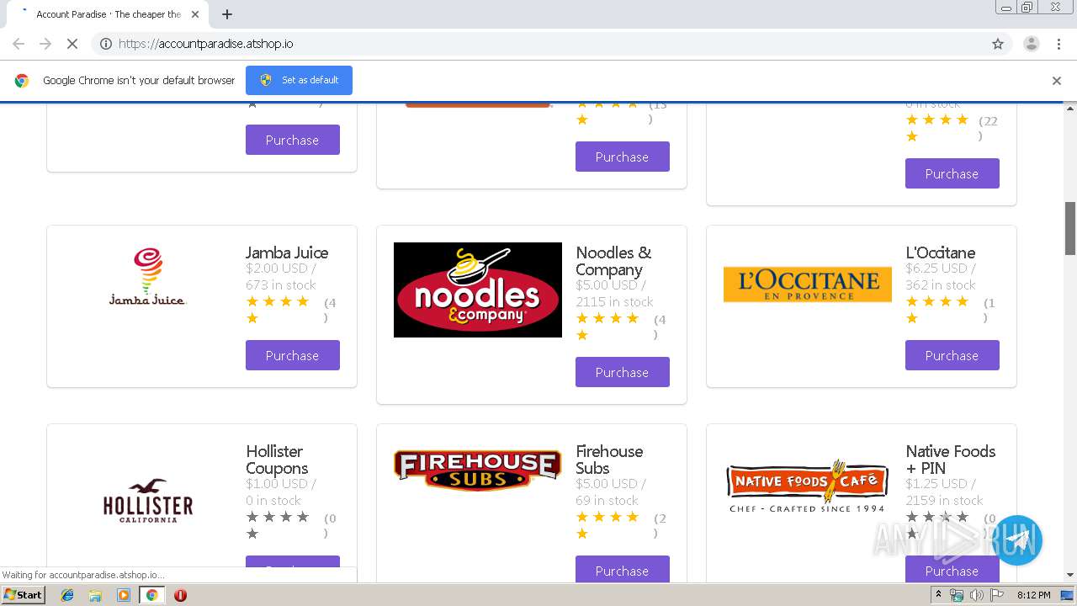This screenshot has width=1077, height=606.
Task: Click the "2159 in stock" text
Action: (x=944, y=500)
